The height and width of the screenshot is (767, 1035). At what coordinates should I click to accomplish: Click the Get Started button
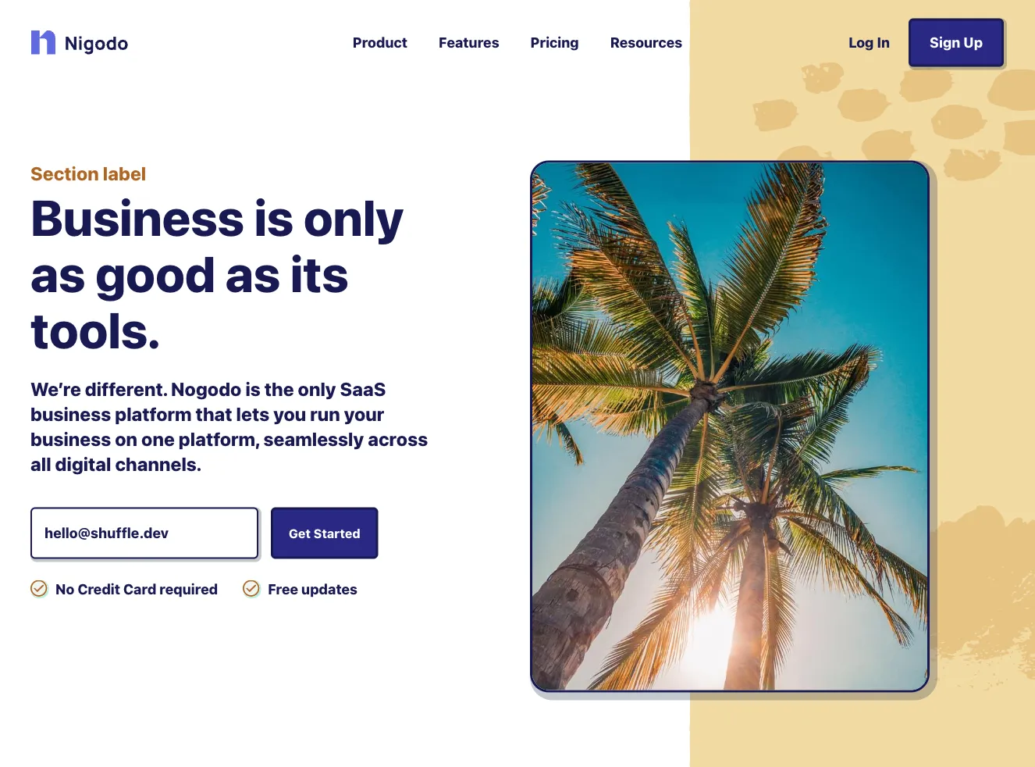point(325,533)
